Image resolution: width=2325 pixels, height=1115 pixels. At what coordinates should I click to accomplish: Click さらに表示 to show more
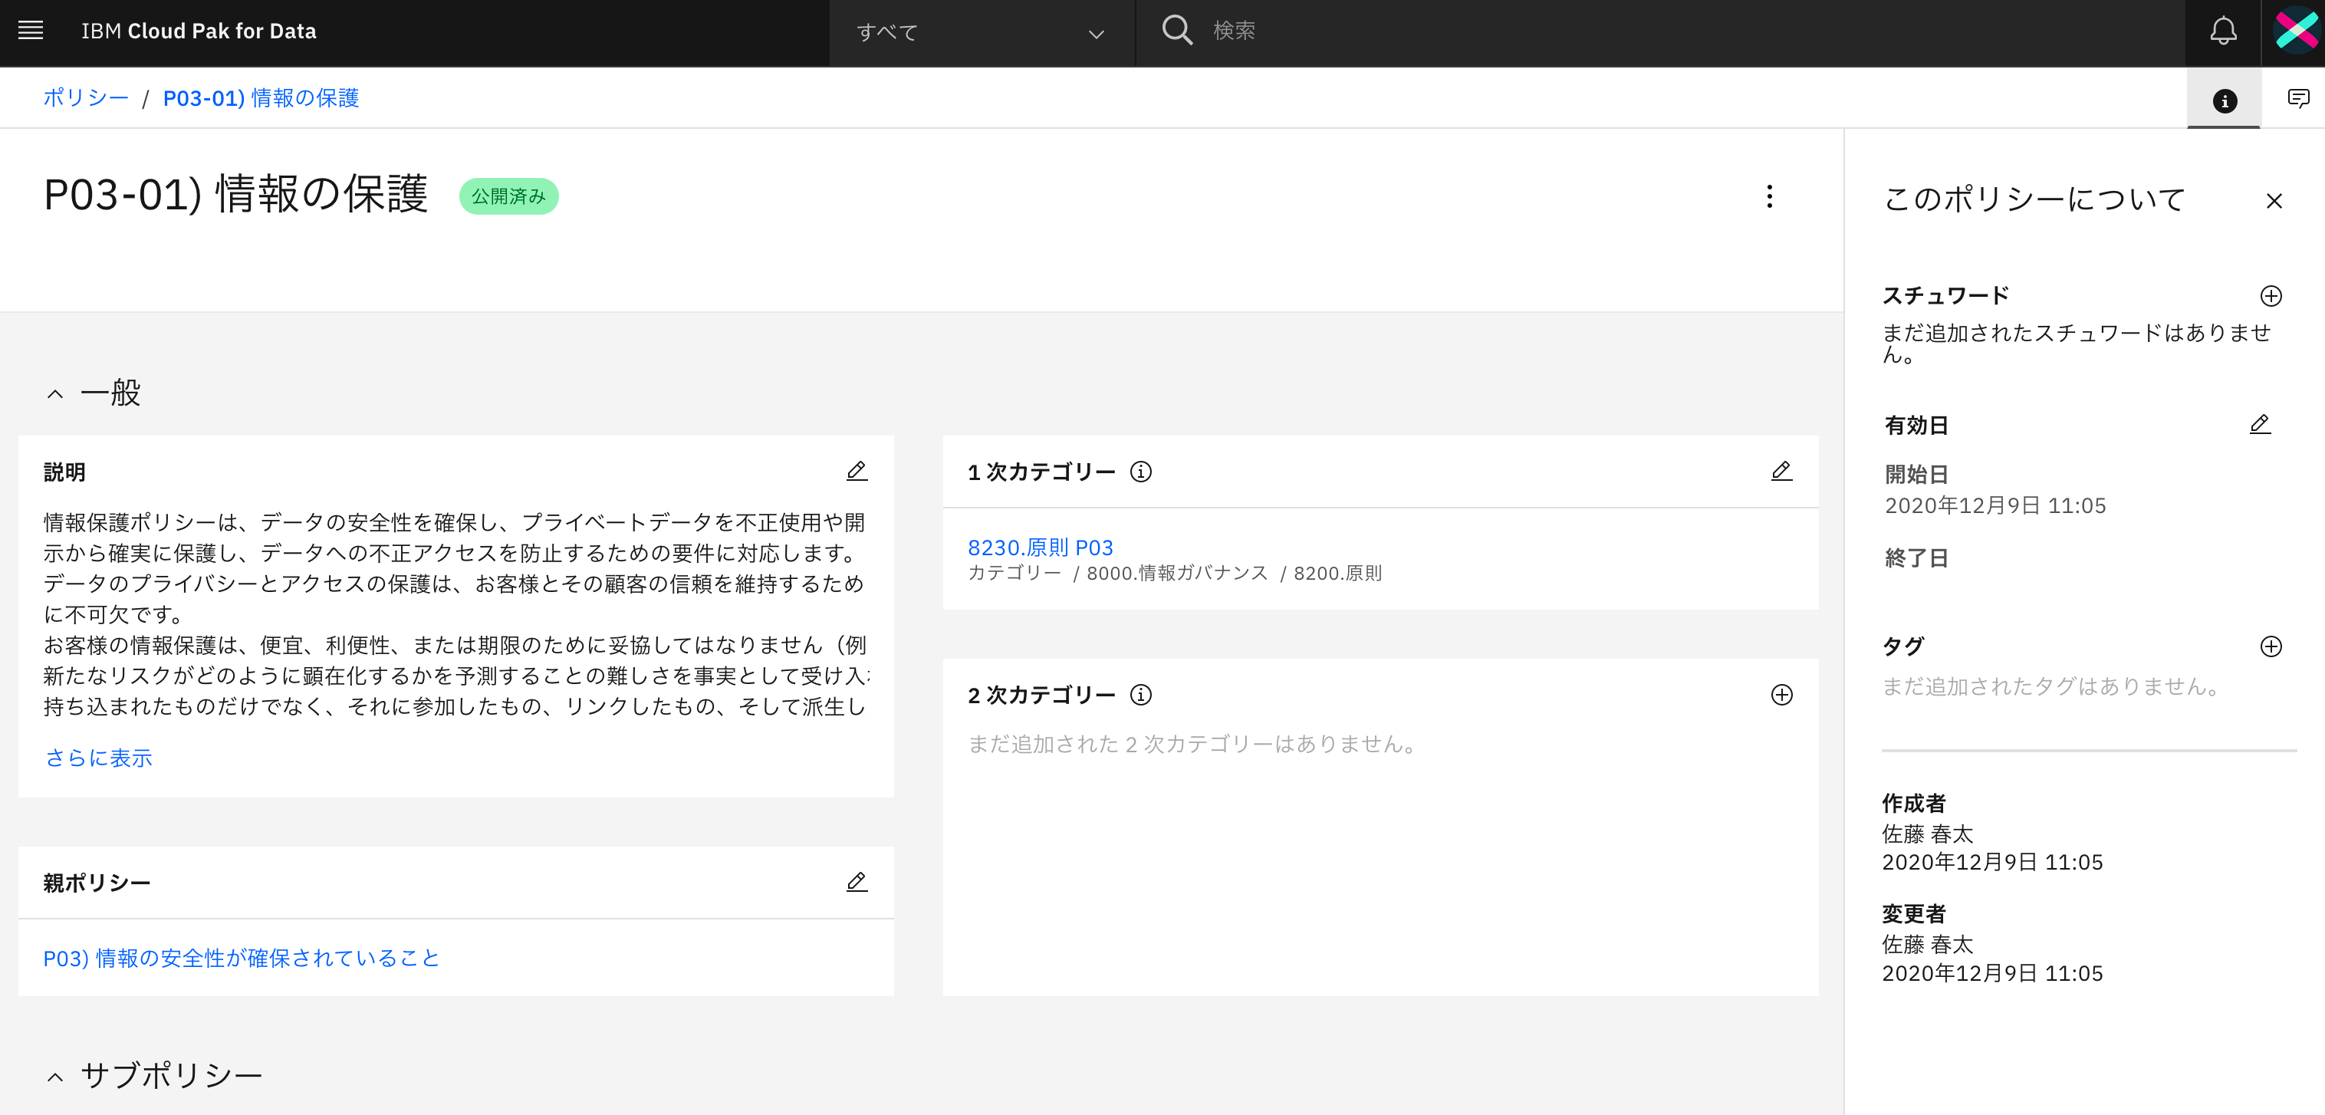pyautogui.click(x=98, y=758)
